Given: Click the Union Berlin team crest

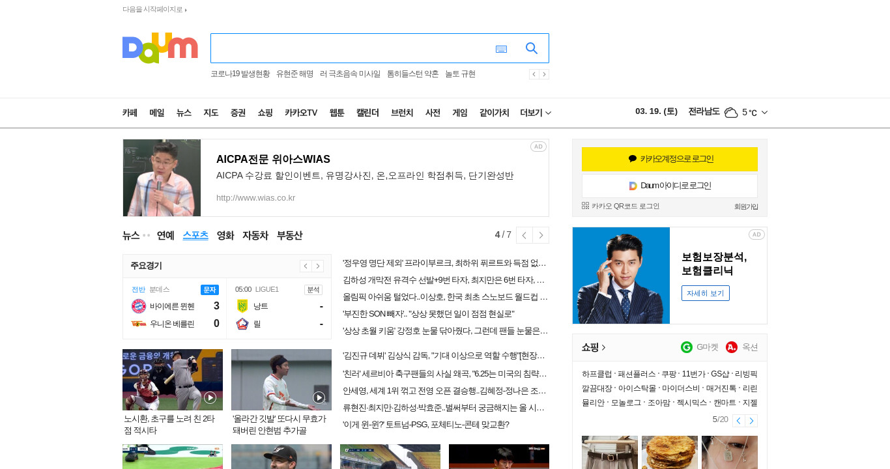Looking at the screenshot, I should click(x=139, y=323).
